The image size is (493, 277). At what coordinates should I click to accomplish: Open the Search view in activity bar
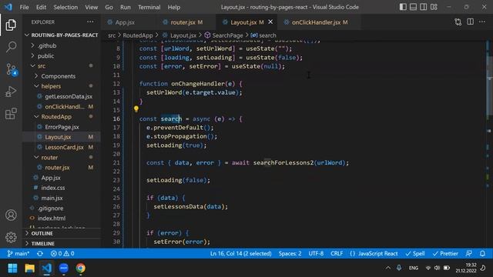coord(11,47)
